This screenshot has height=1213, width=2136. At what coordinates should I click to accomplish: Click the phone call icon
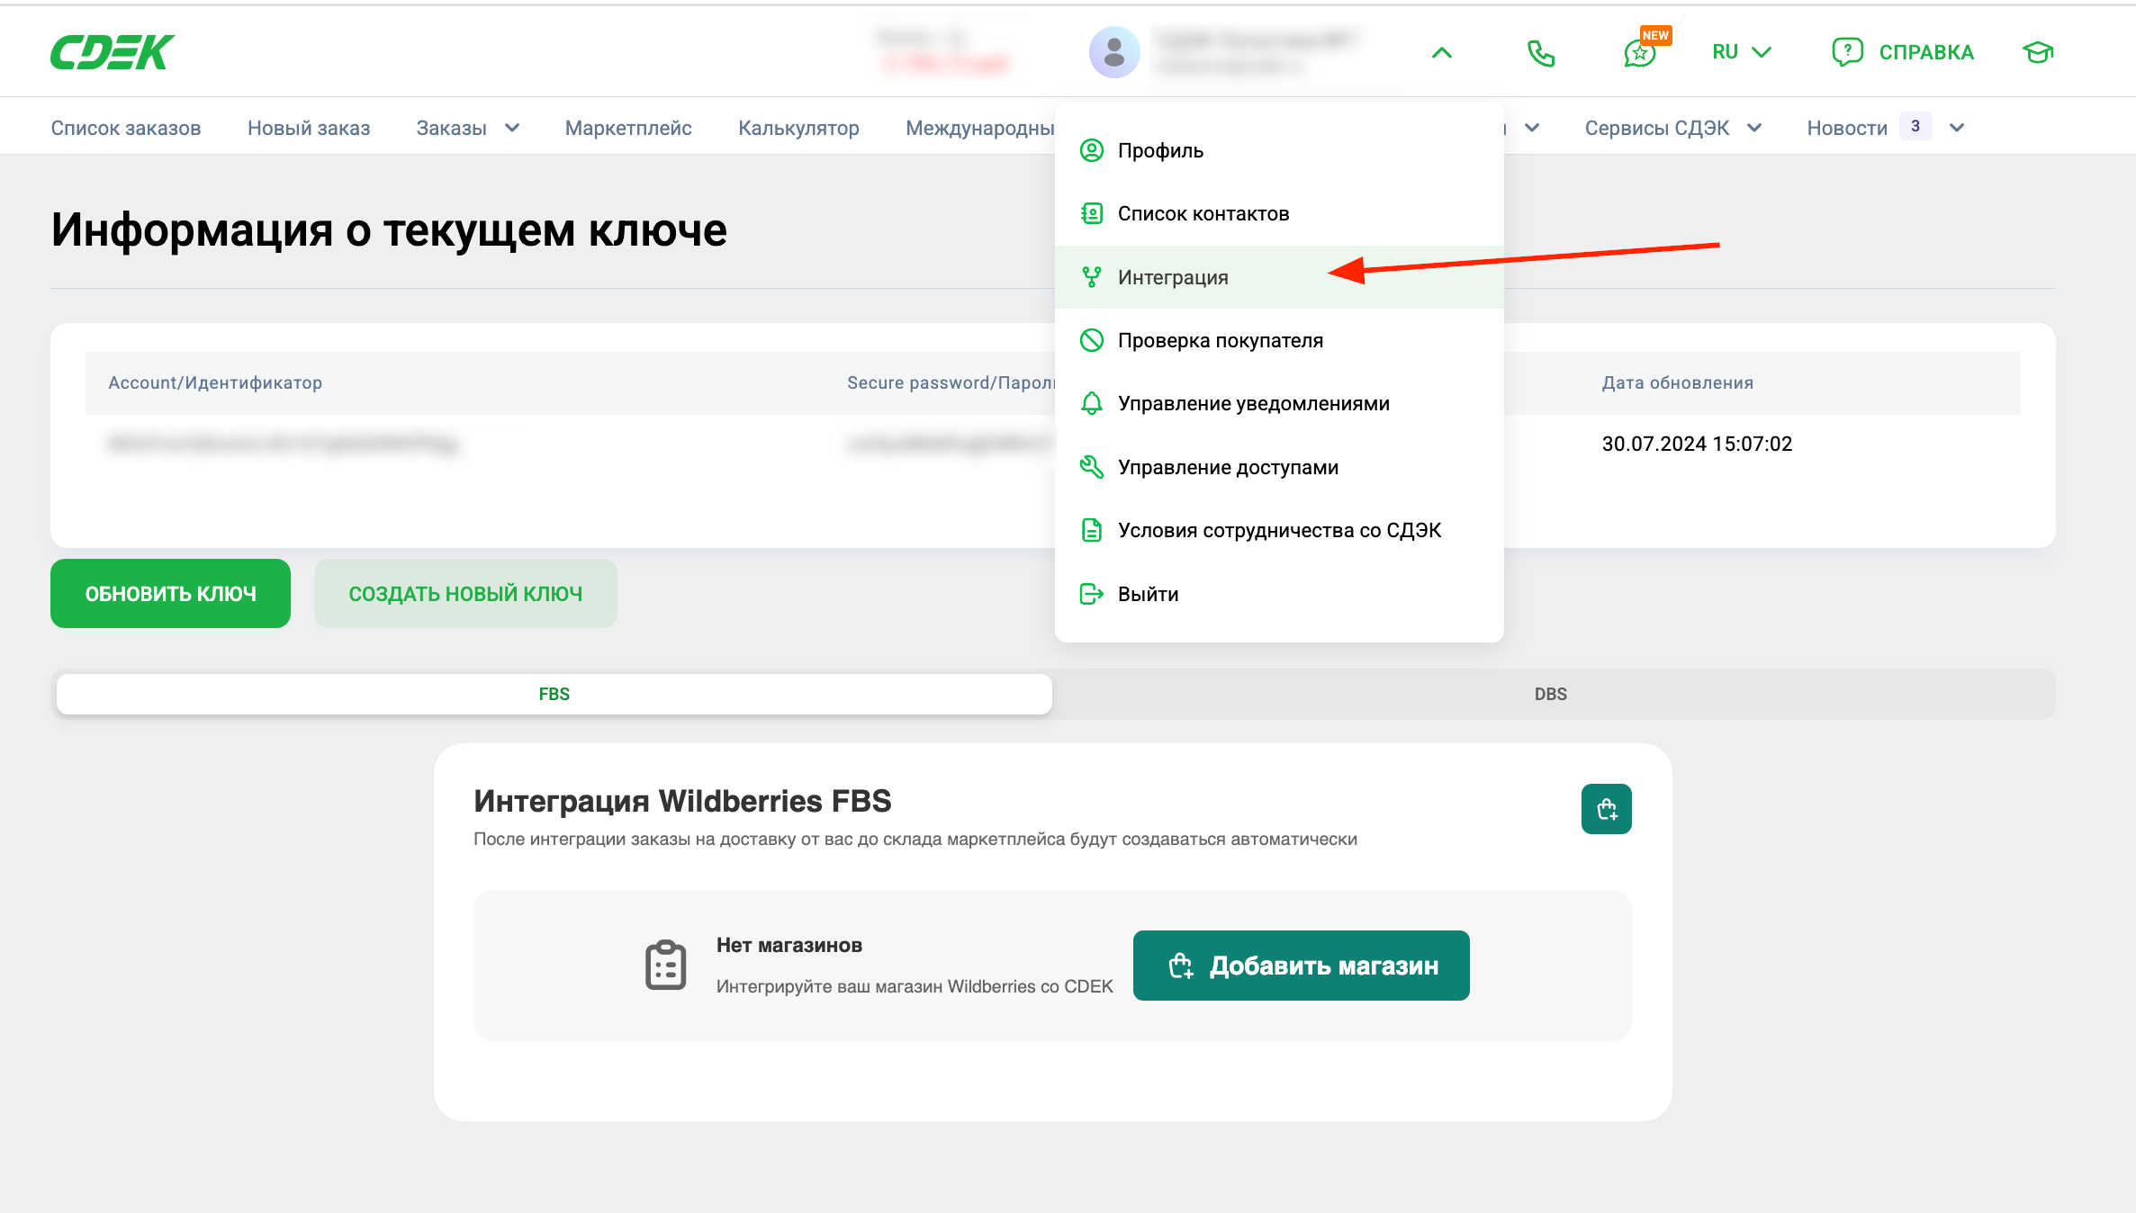[1541, 53]
